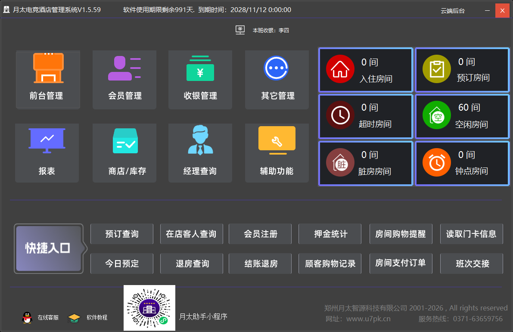Open the 收银管理 cashier module
The height and width of the screenshot is (332, 513).
tap(200, 79)
